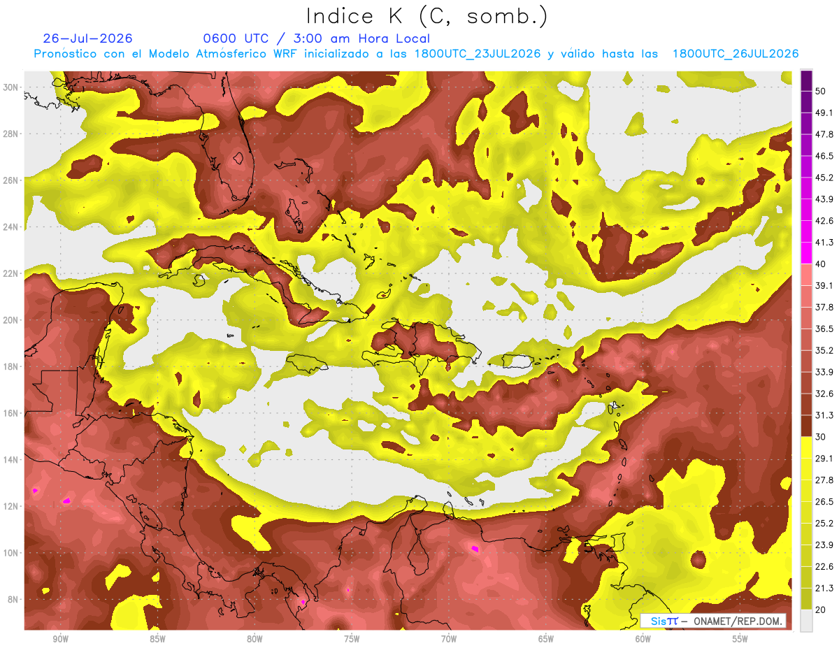Click the '47.8' colorbar value label
The height and width of the screenshot is (648, 839).
(825, 134)
